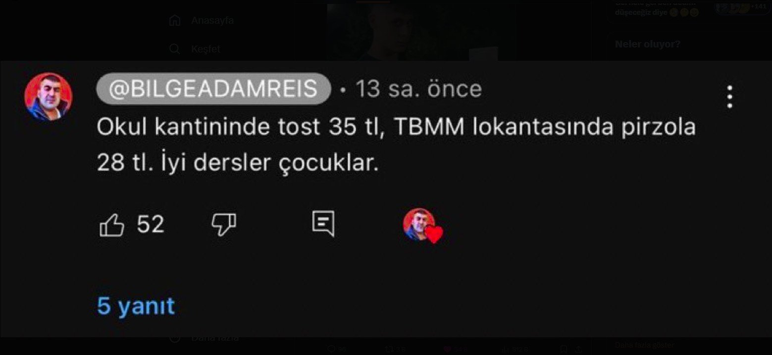Dislike the comment with thumbs-down icon

tap(224, 225)
